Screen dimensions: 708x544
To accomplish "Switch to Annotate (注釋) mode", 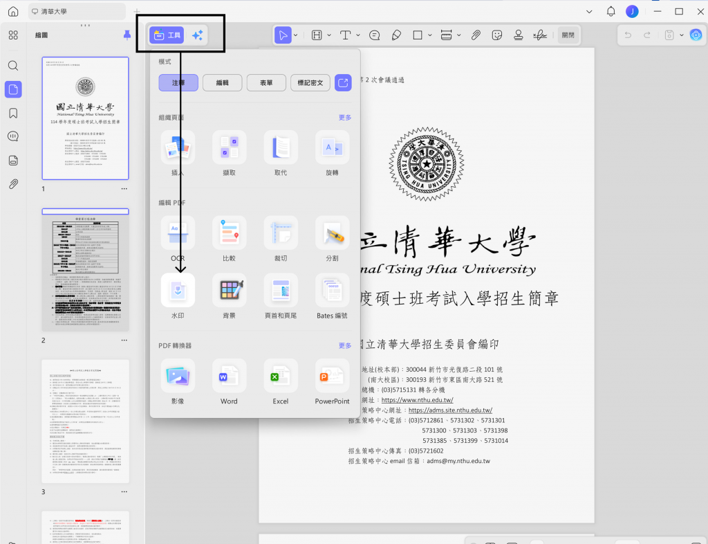I will (178, 82).
